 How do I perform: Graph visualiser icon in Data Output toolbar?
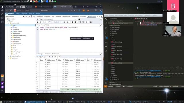coord(59,57)
